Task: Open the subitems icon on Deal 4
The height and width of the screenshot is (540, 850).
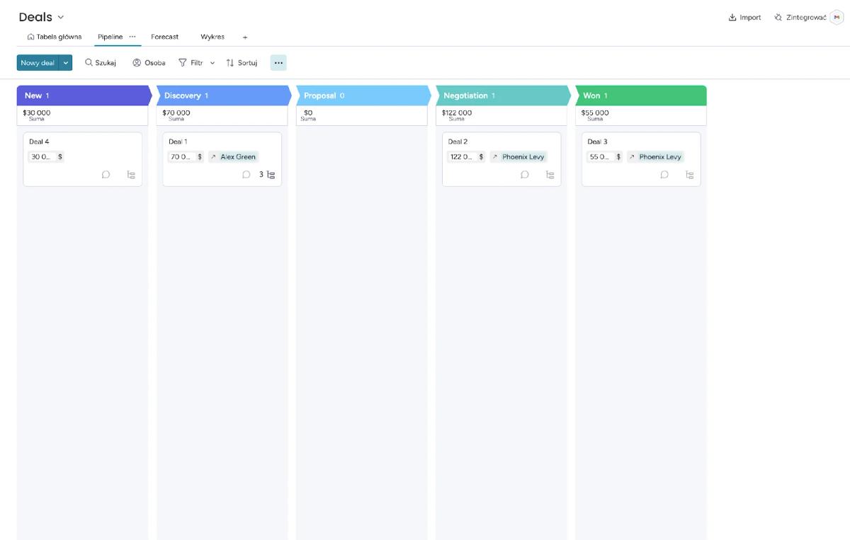Action: (x=131, y=175)
